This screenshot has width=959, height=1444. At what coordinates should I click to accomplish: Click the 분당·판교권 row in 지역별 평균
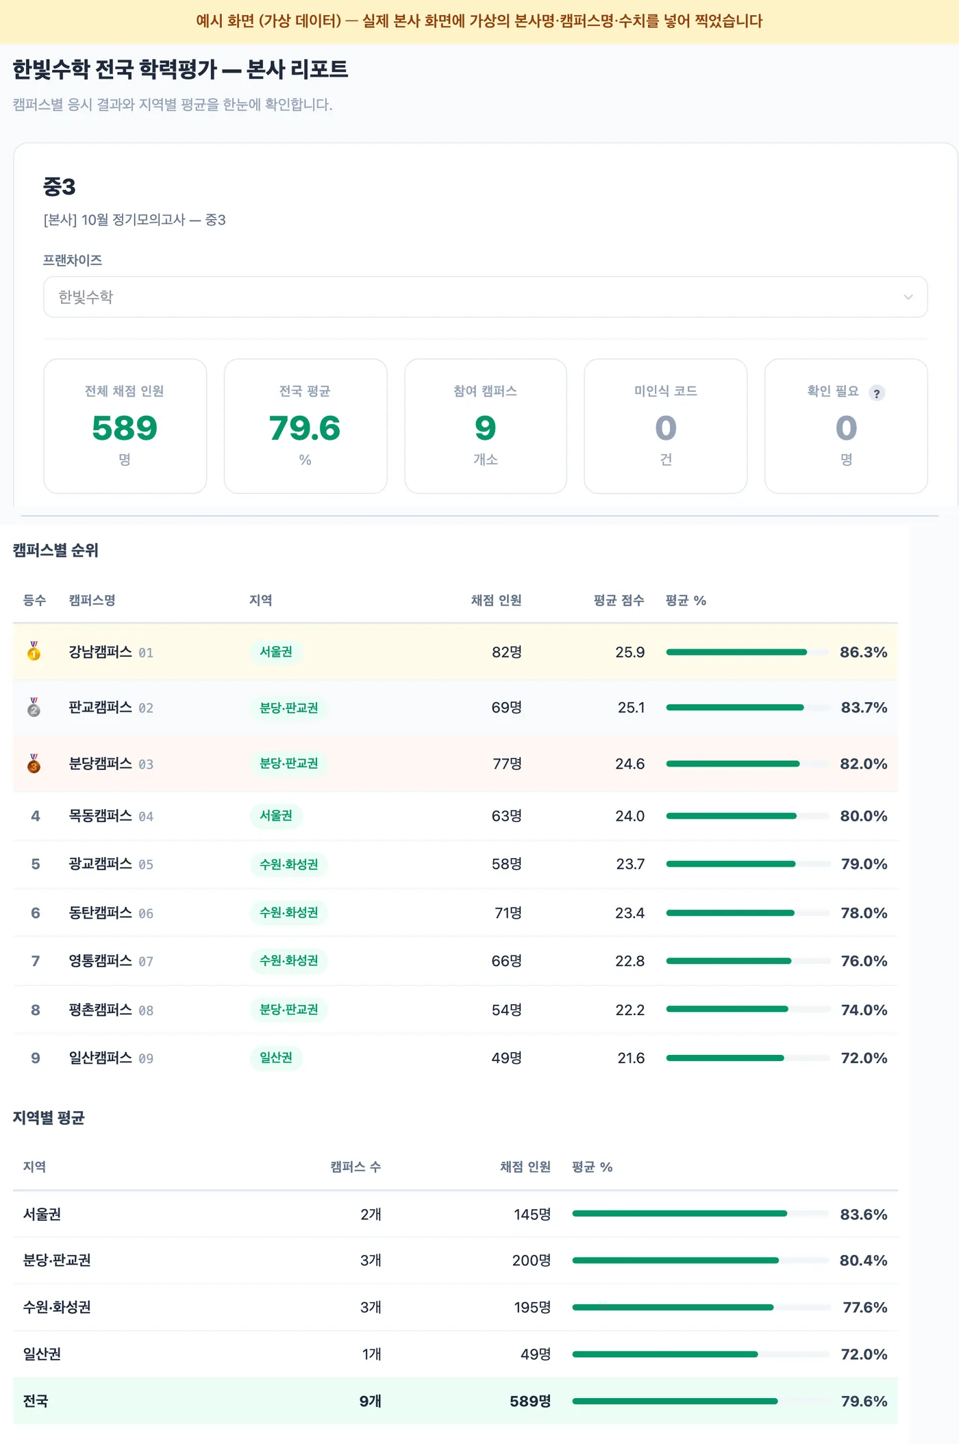(x=455, y=1260)
